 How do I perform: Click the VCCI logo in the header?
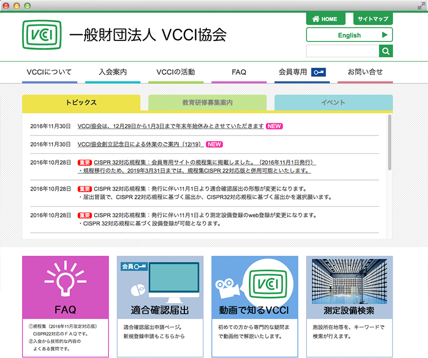[42, 35]
